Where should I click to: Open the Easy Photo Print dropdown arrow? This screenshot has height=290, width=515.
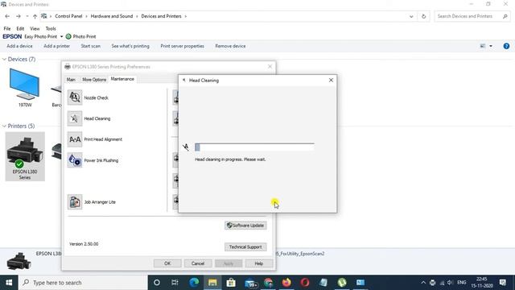tap(61, 36)
